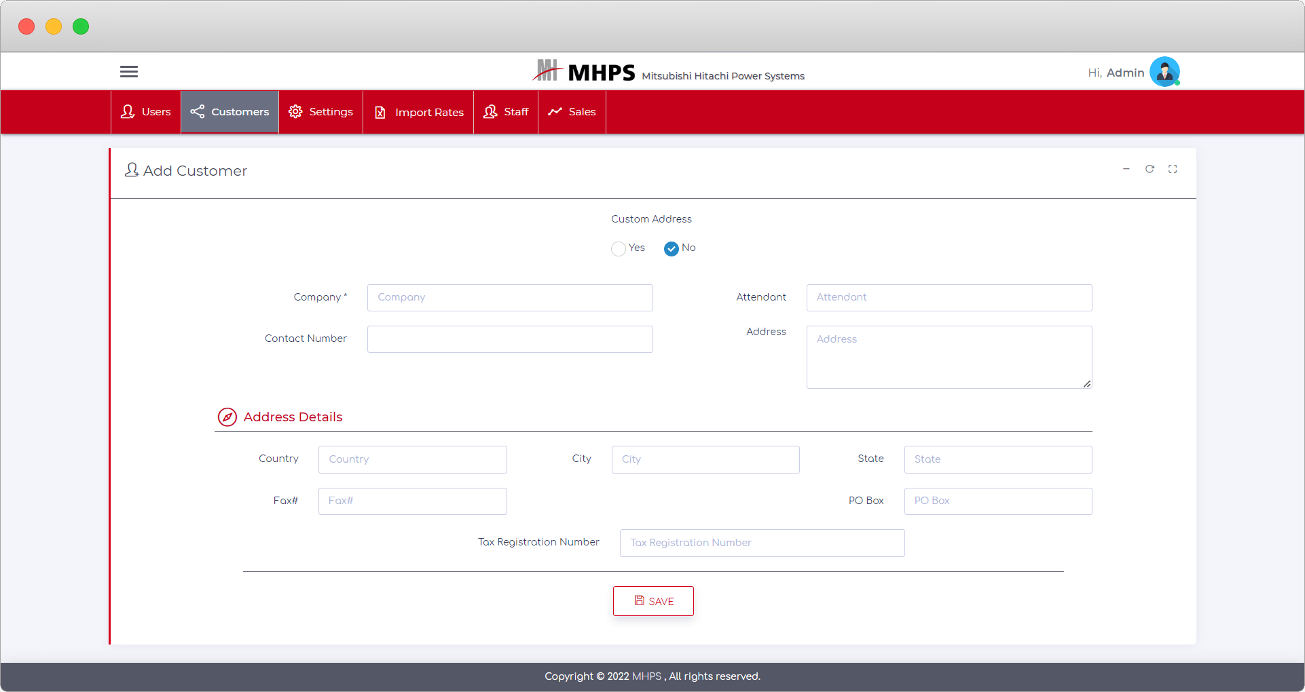Click the Tax Registration Number field
1305x692 pixels.
[x=762, y=543]
